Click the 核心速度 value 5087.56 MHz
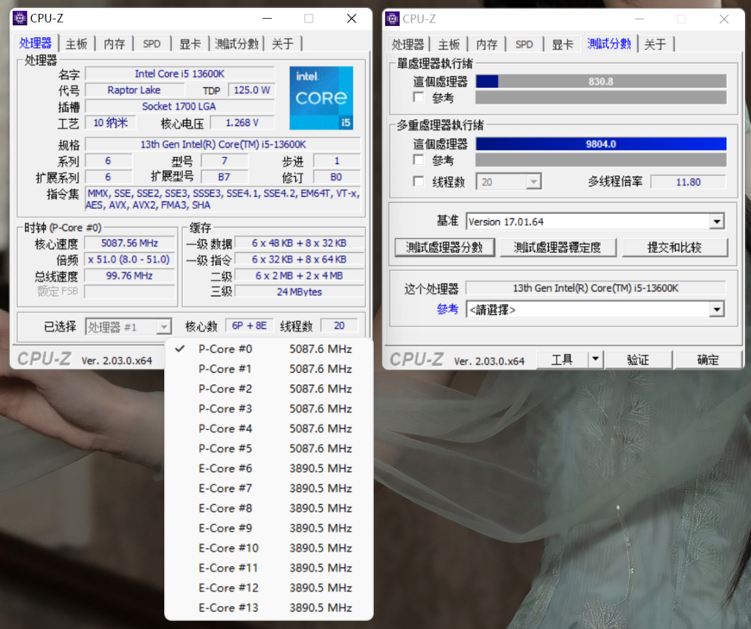This screenshot has height=629, width=751. pos(130,243)
